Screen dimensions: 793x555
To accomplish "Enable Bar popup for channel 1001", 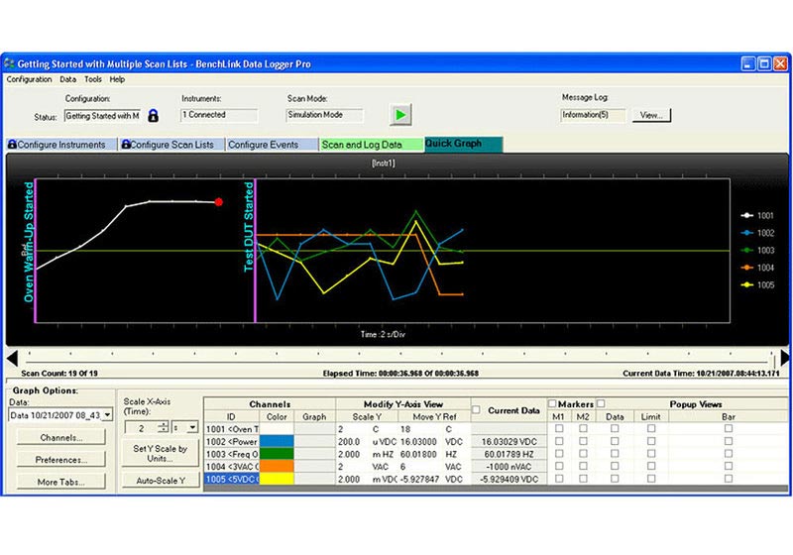I will click(729, 428).
